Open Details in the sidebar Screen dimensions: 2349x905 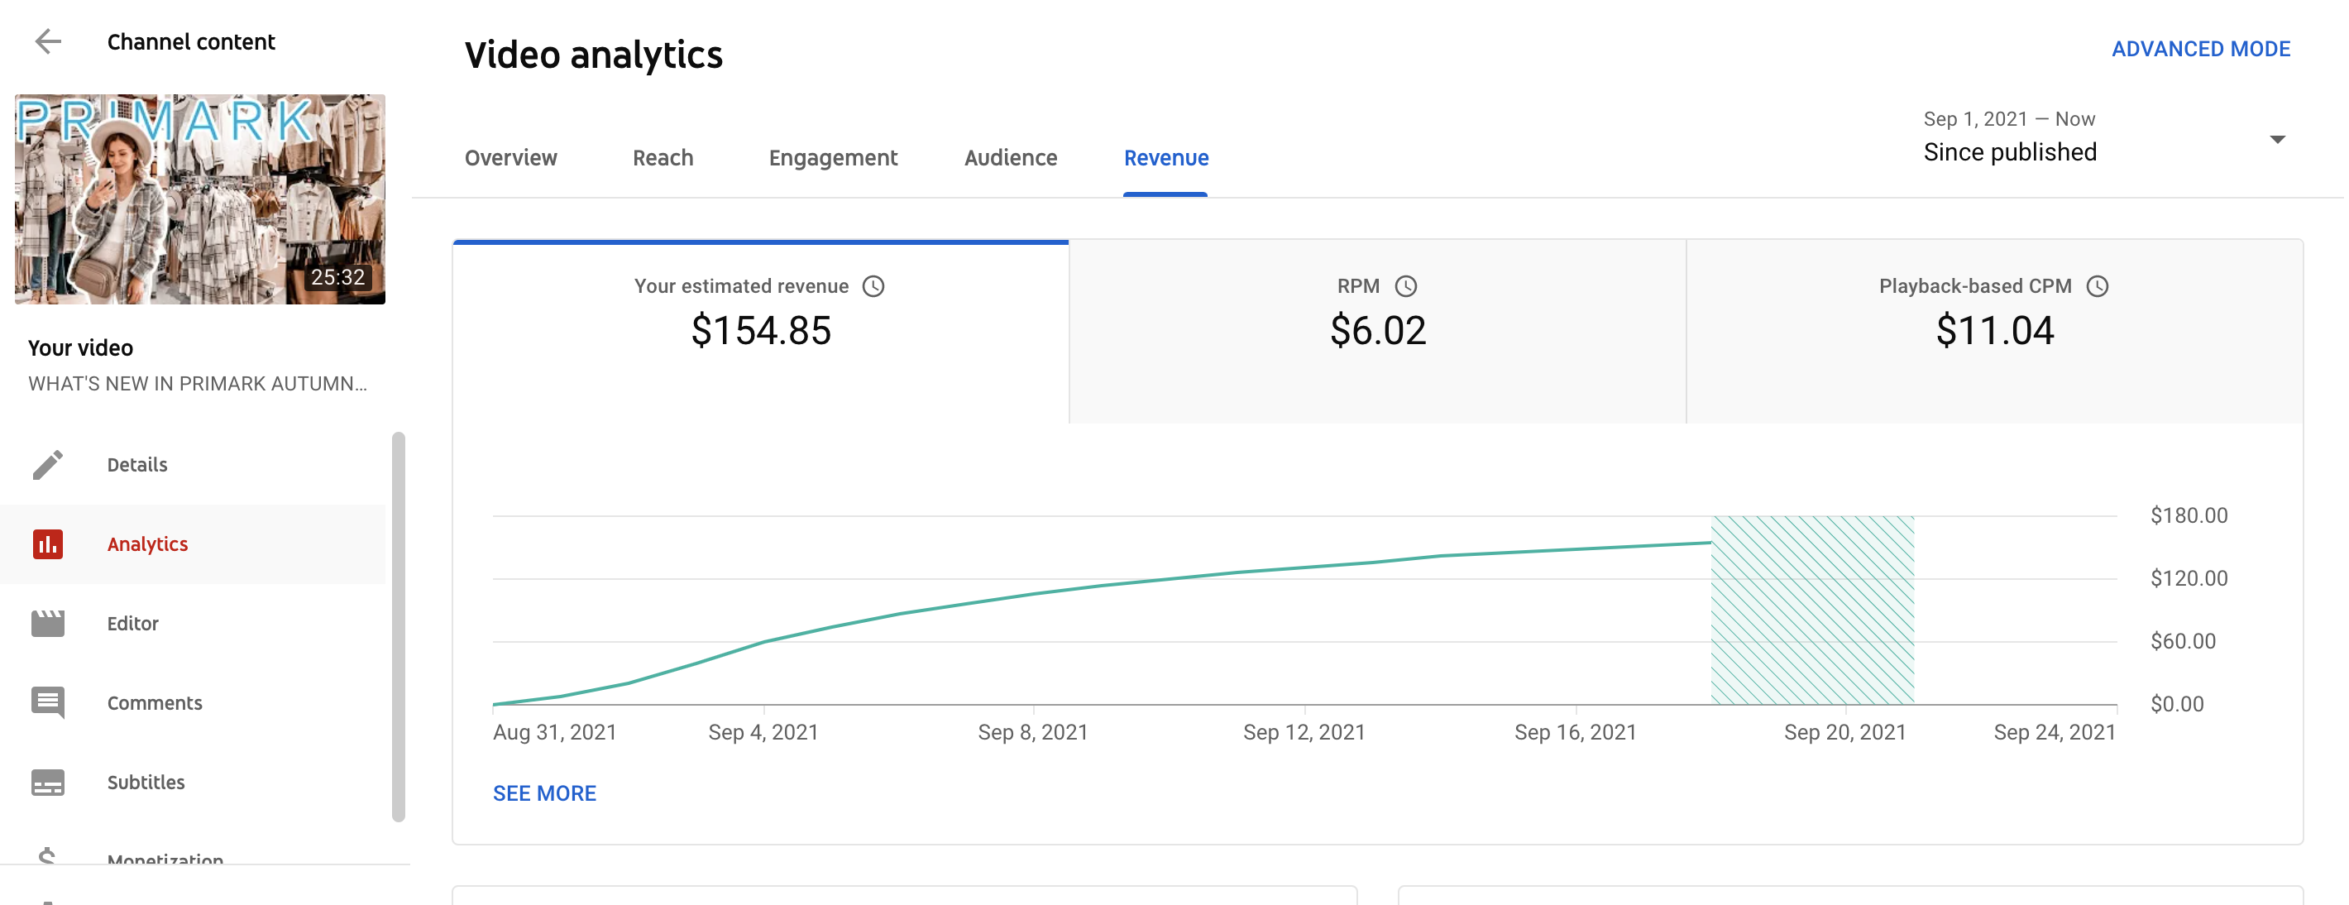[x=193, y=464]
